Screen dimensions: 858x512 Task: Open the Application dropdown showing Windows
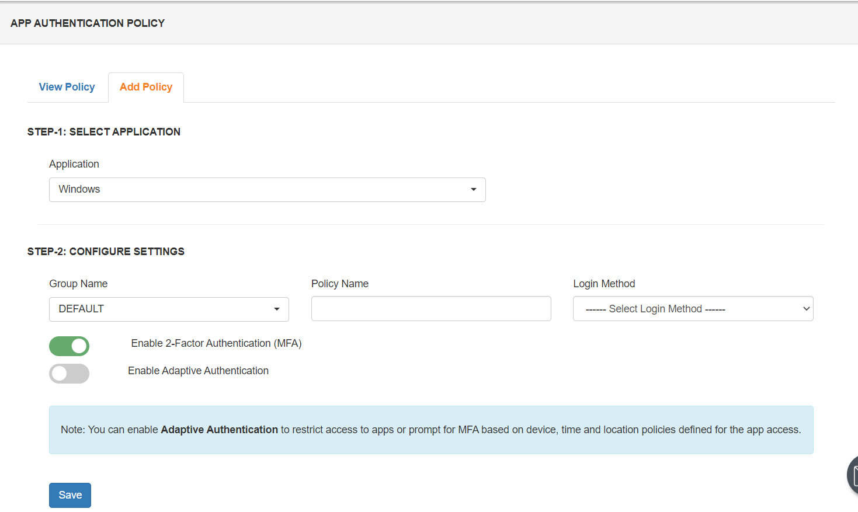tap(268, 190)
